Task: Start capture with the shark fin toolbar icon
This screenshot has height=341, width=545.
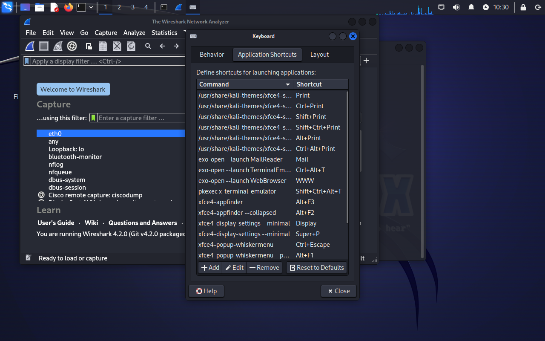Action: 29,46
